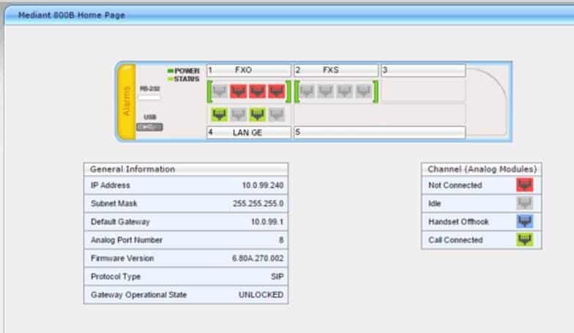The image size is (574, 333).
Task: Click the blue Handset Offhook legend icon
Action: [524, 222]
